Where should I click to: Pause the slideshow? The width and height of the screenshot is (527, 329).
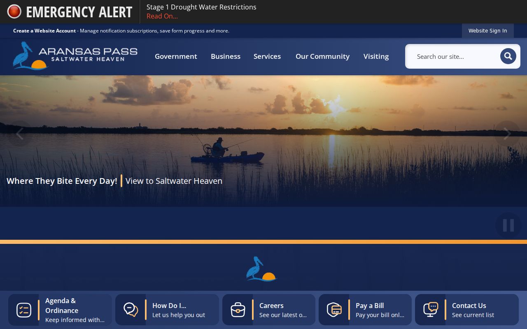pyautogui.click(x=508, y=225)
